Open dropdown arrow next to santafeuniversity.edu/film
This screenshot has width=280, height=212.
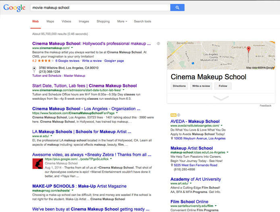pos(216,206)
